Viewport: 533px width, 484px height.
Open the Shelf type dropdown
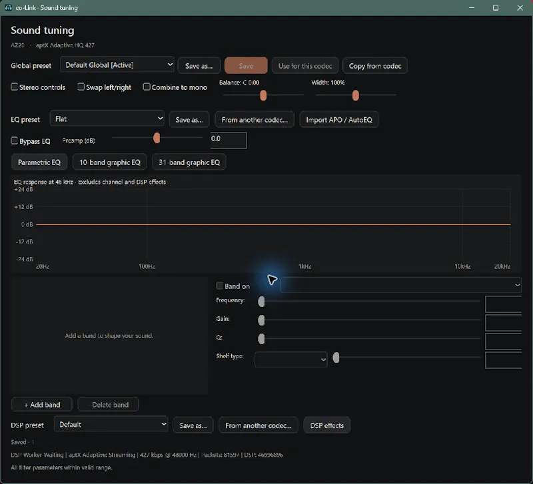[291, 360]
